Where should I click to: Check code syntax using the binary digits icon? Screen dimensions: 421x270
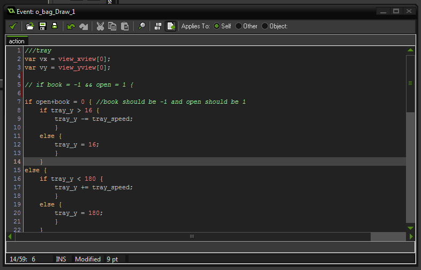[x=158, y=26]
